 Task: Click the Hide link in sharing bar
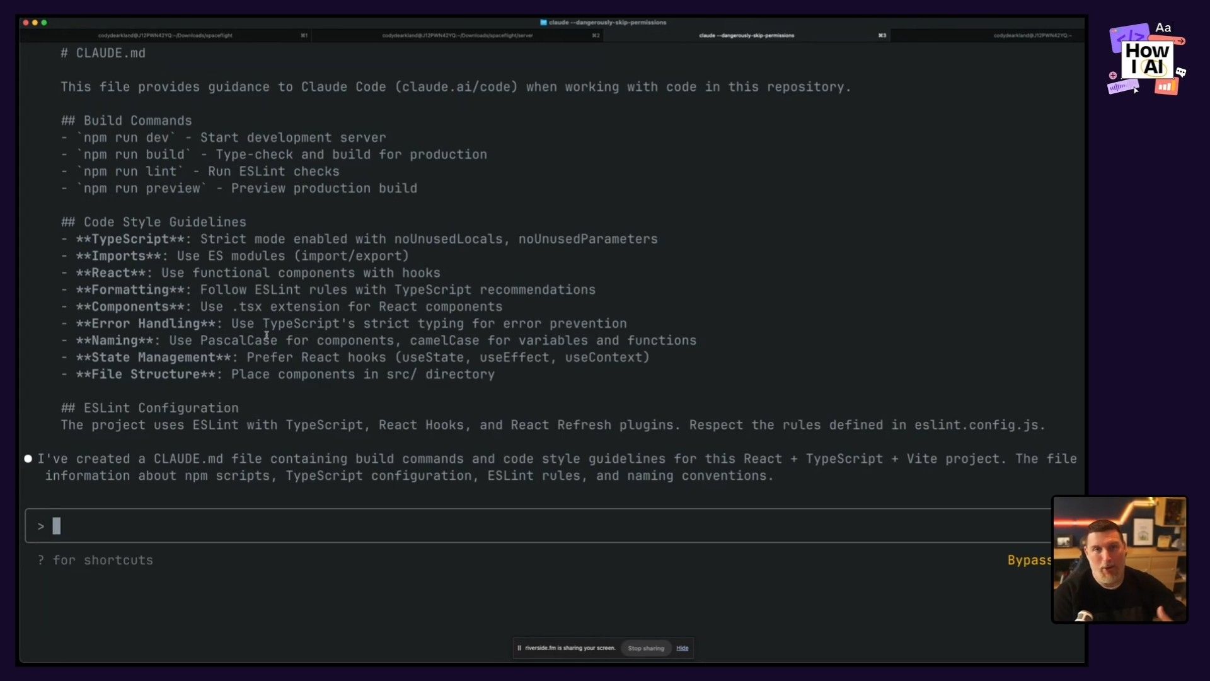(x=683, y=648)
